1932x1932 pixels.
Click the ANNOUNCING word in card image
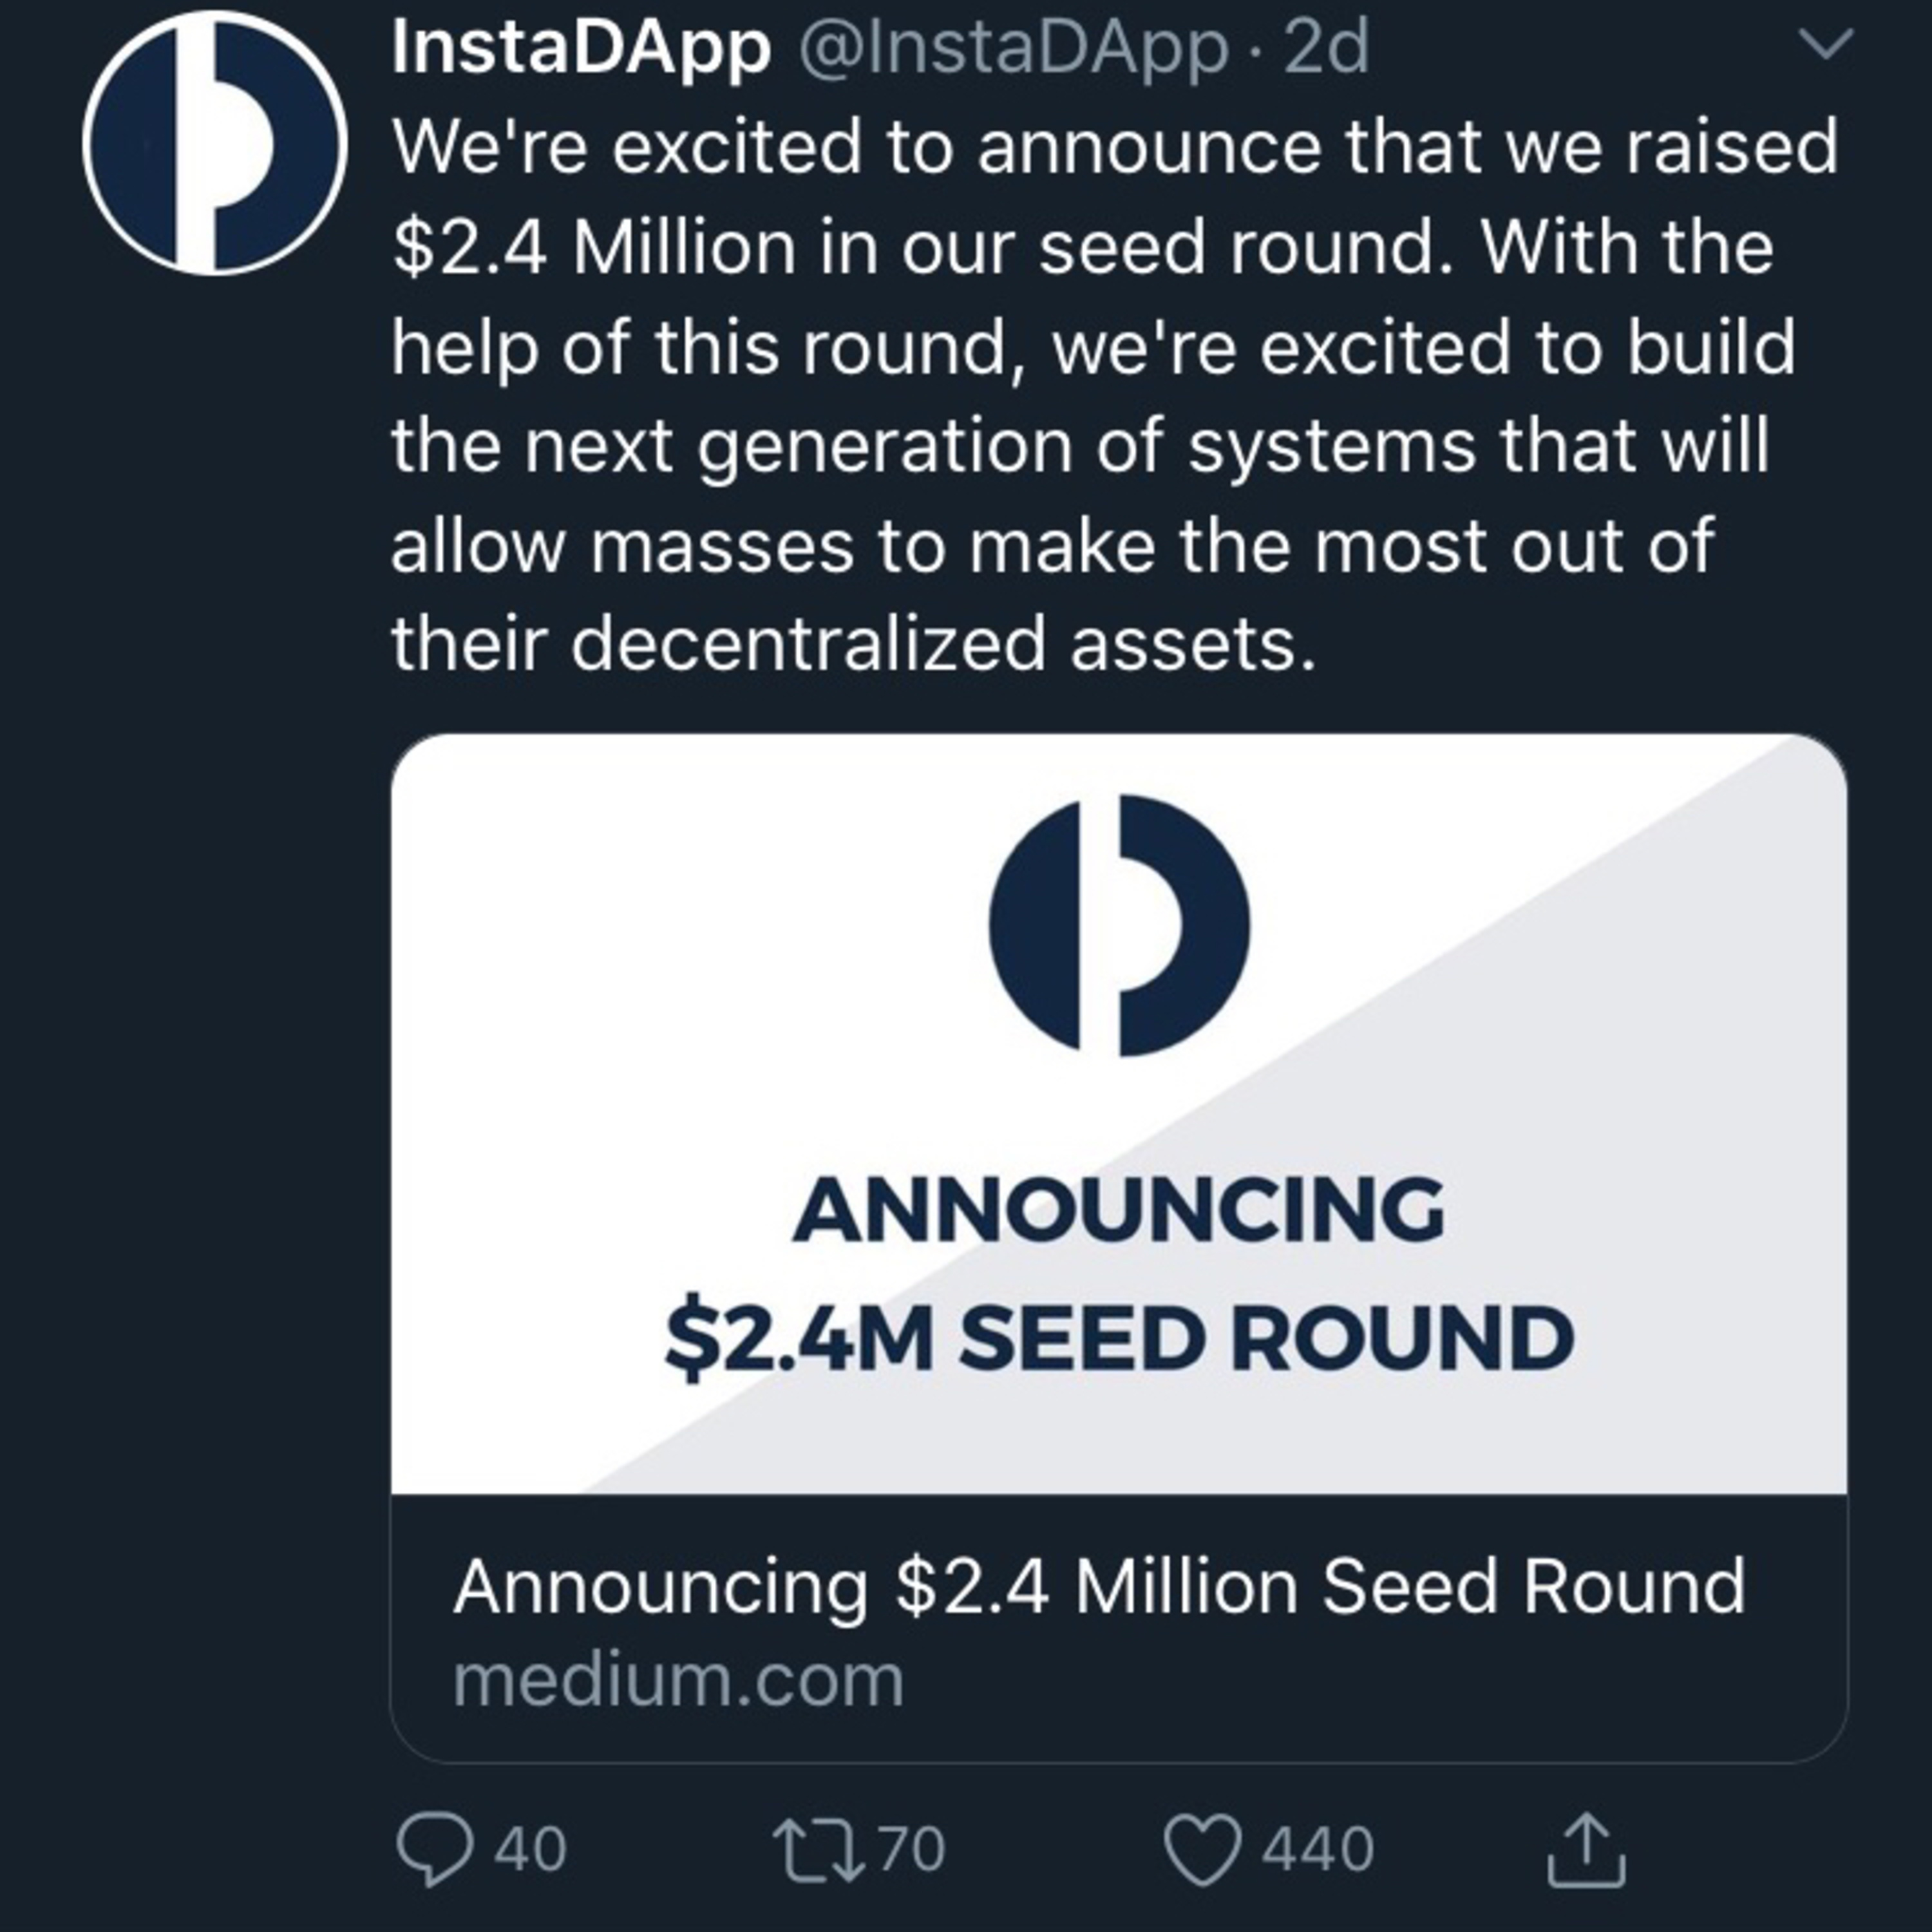point(1119,1210)
